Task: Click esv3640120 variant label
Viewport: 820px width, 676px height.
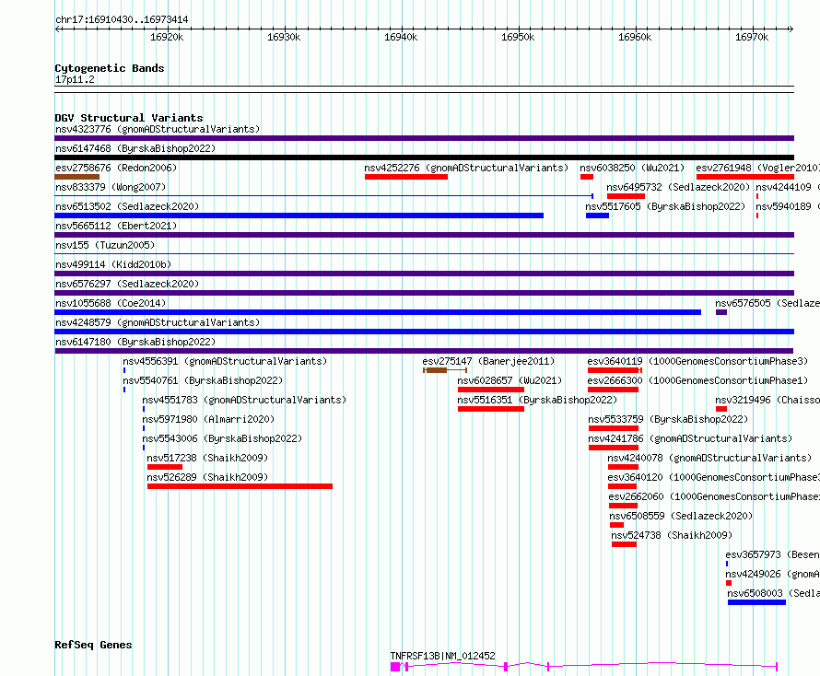Action: click(x=713, y=477)
